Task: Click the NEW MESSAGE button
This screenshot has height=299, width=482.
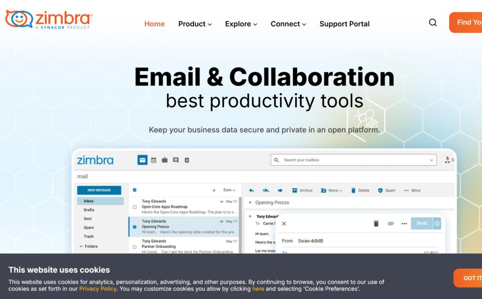Action: tap(99, 190)
